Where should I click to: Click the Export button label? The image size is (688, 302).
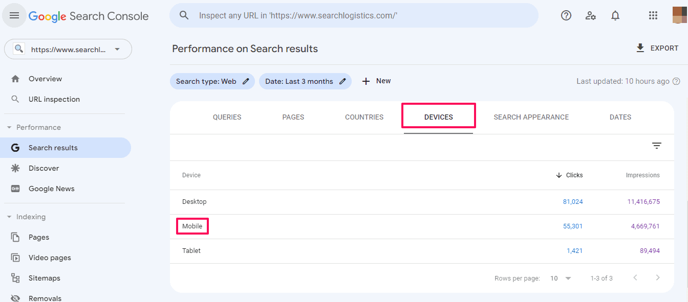(664, 48)
